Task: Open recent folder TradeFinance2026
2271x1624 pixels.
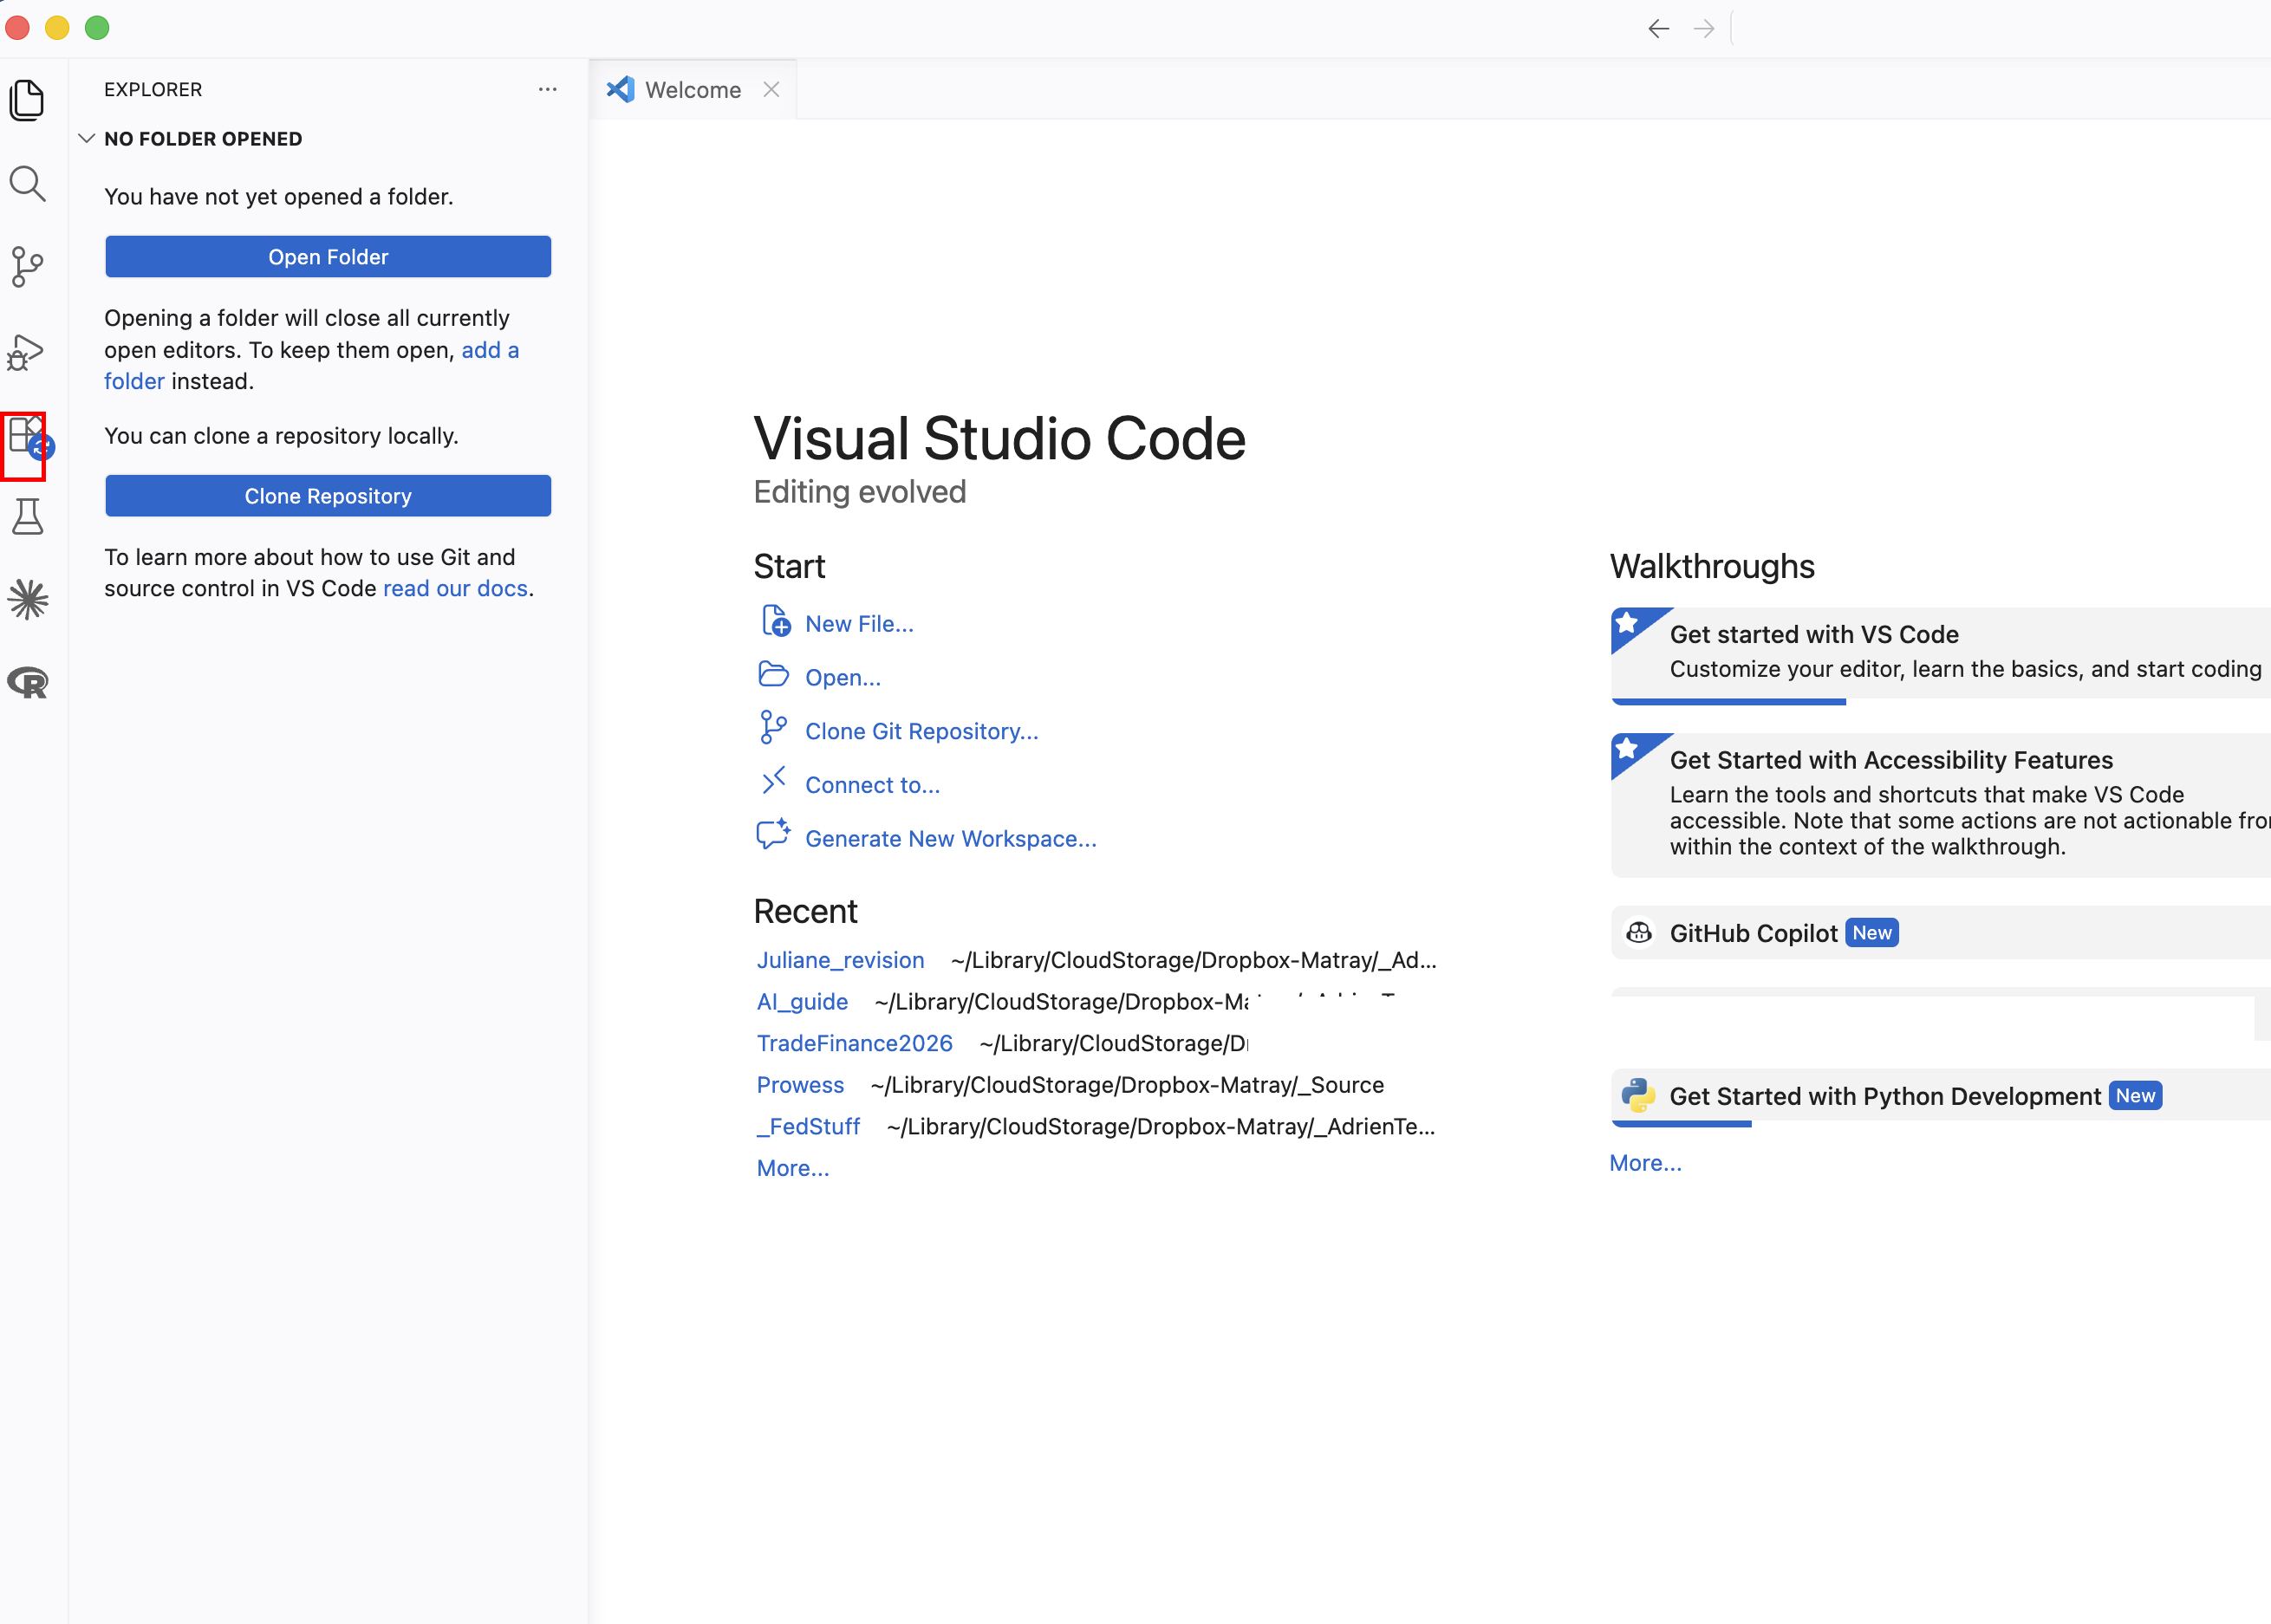Action: pyautogui.click(x=854, y=1043)
